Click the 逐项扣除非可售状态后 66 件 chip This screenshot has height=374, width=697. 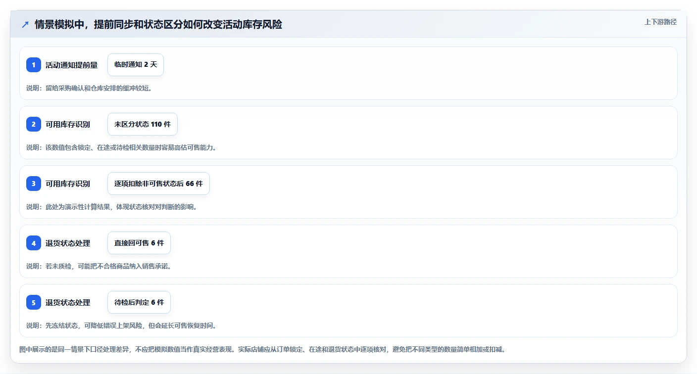(x=158, y=184)
